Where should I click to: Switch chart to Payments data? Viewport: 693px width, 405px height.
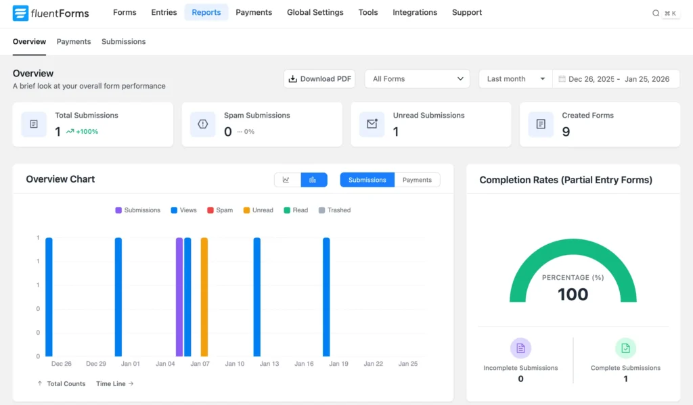pyautogui.click(x=417, y=180)
